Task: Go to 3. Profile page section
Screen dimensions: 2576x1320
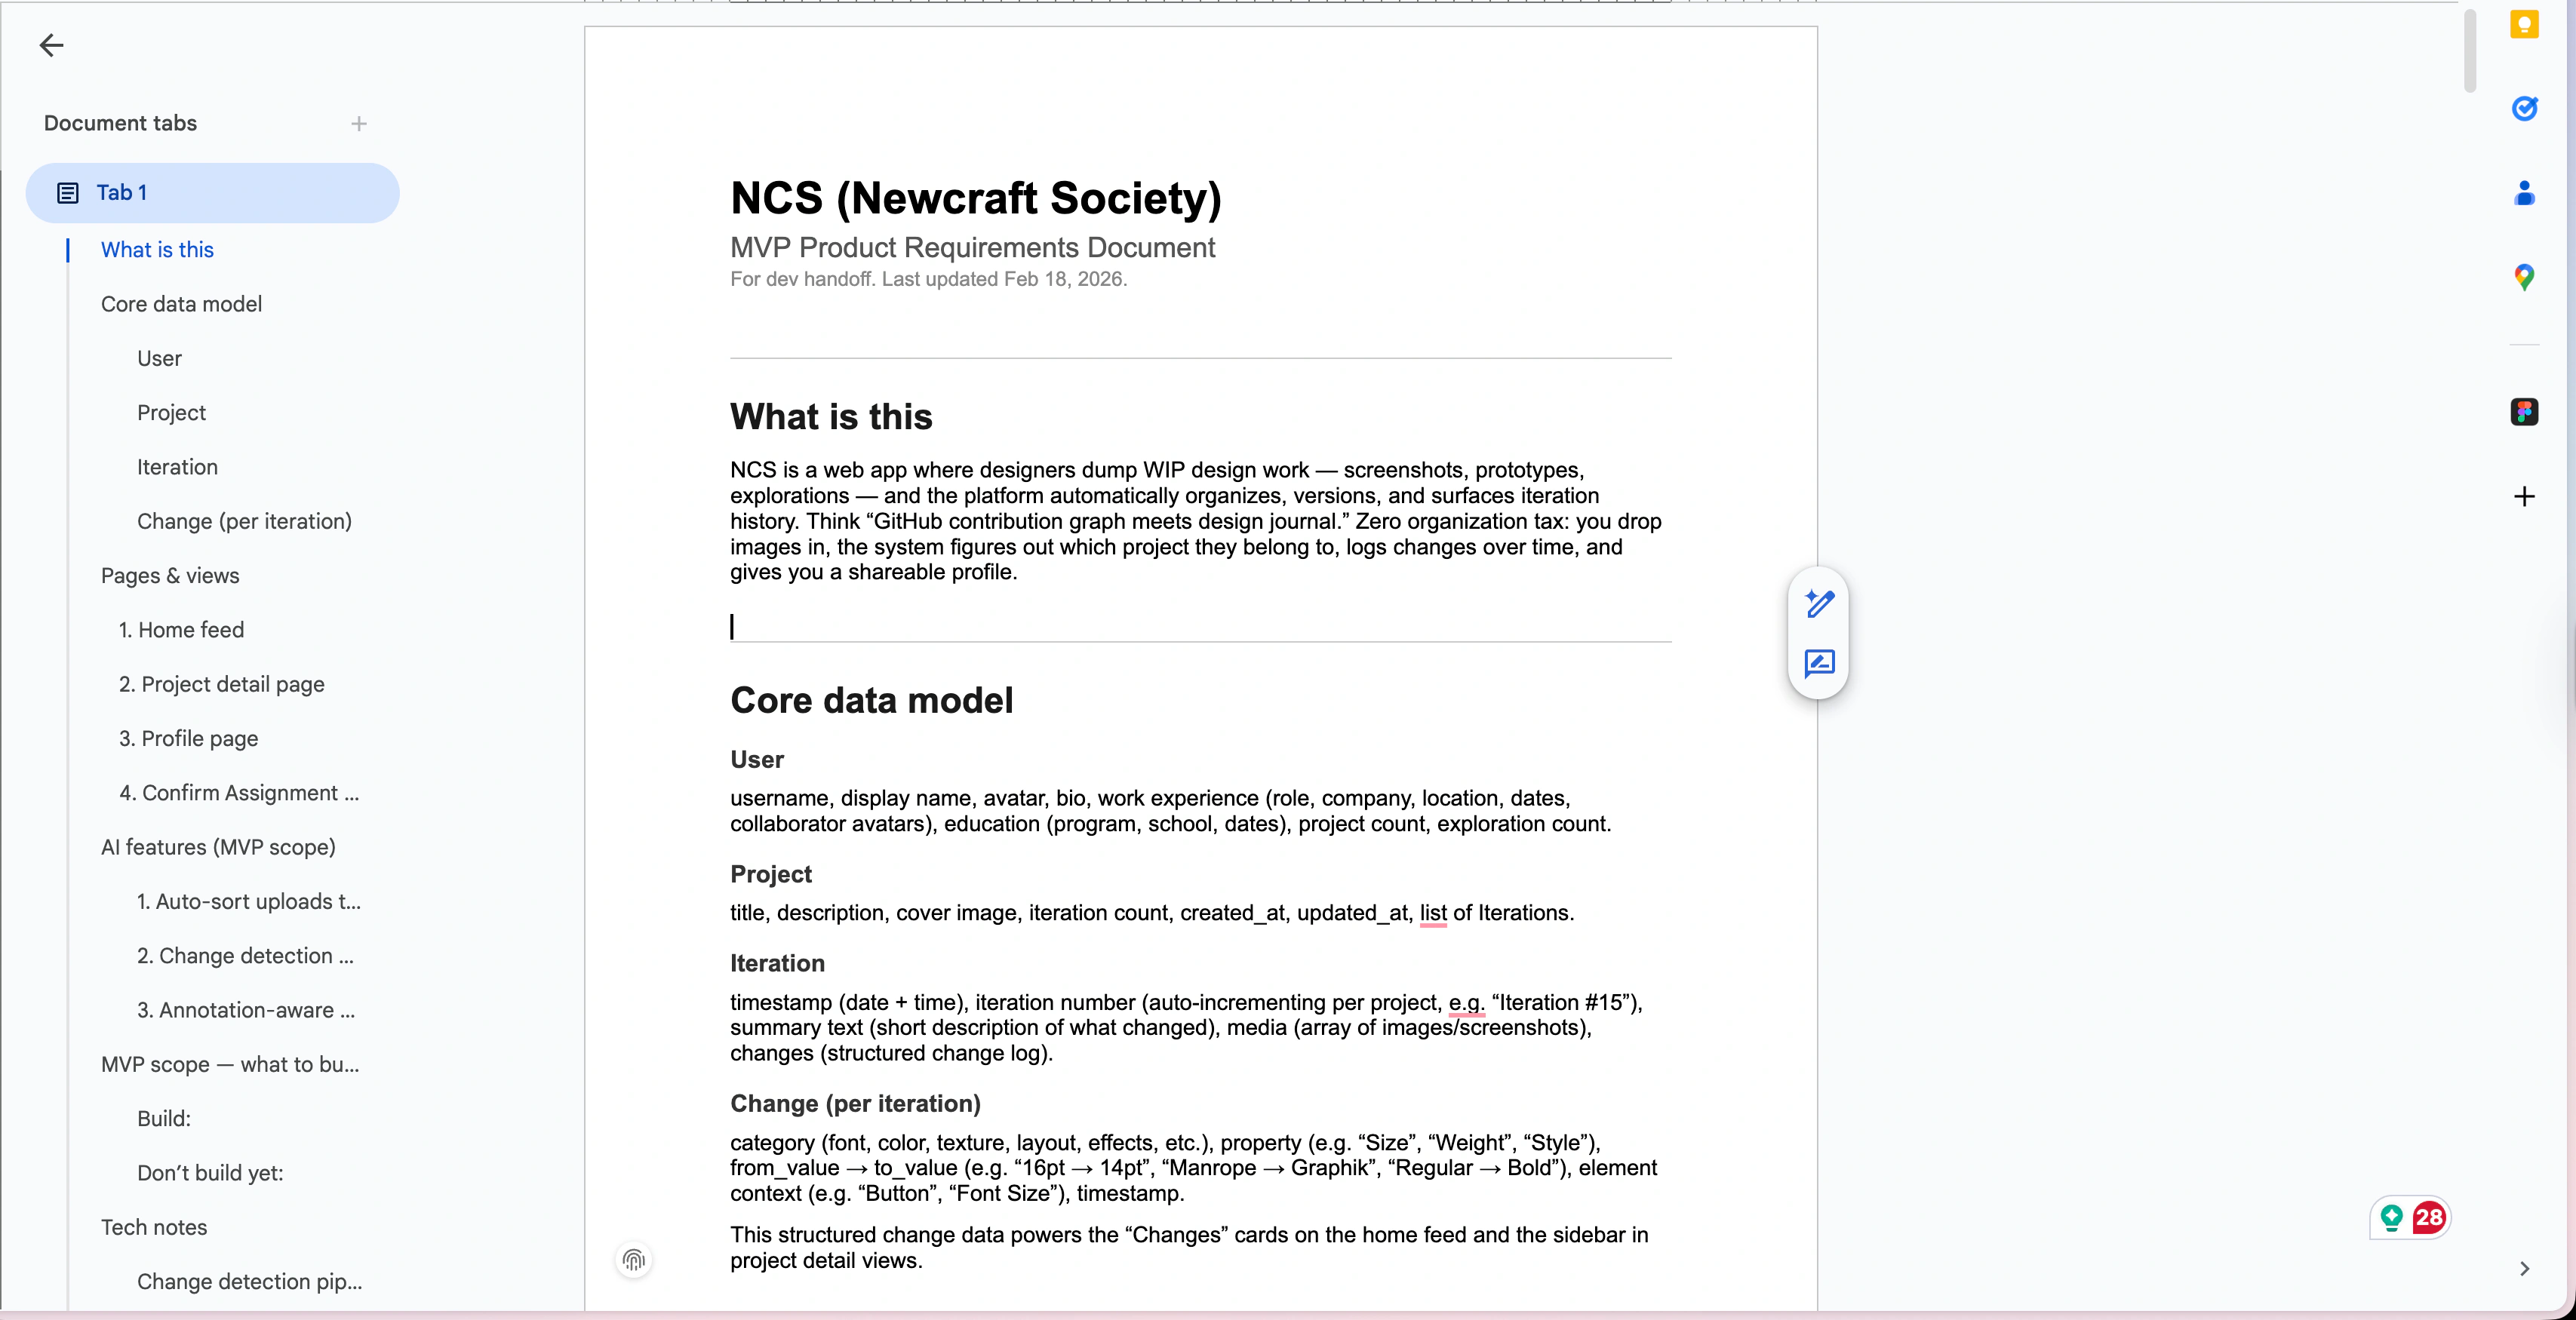Action: [x=188, y=738]
